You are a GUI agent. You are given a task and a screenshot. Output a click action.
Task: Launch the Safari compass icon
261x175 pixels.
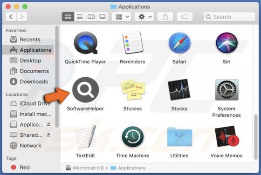(x=179, y=43)
